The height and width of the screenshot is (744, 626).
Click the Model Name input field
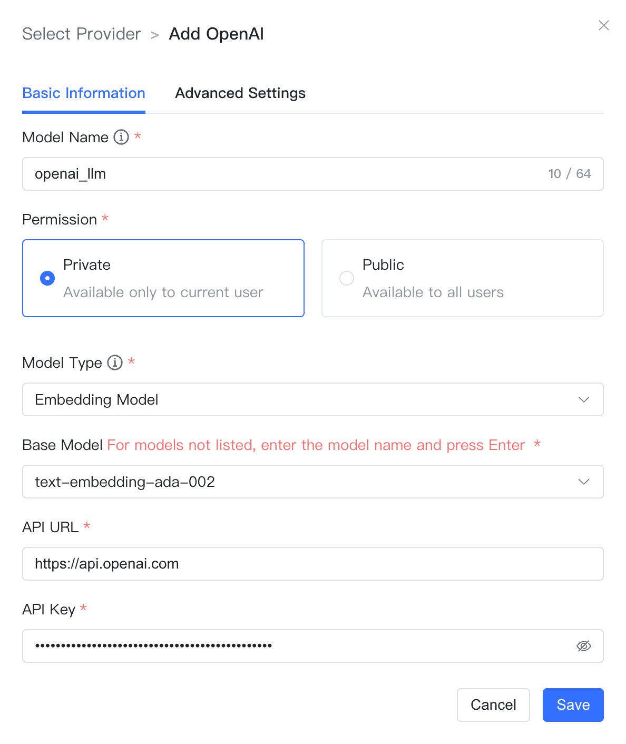(313, 174)
